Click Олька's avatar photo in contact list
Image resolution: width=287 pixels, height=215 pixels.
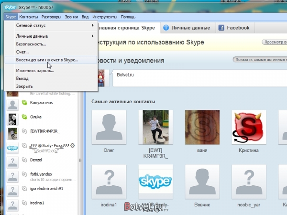12,119
